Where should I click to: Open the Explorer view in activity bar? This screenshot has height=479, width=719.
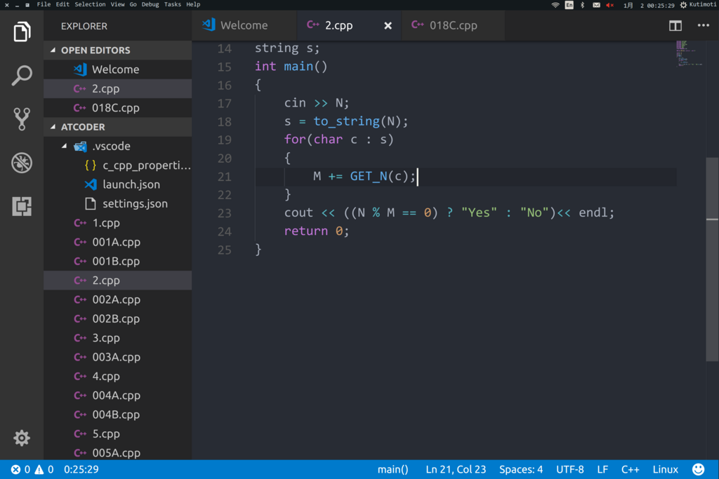pyautogui.click(x=22, y=32)
